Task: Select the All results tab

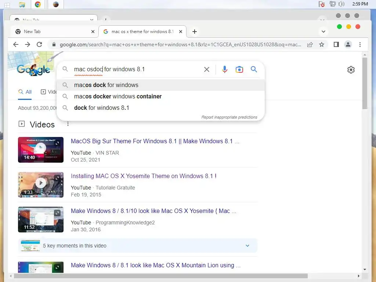Action: pos(25,92)
